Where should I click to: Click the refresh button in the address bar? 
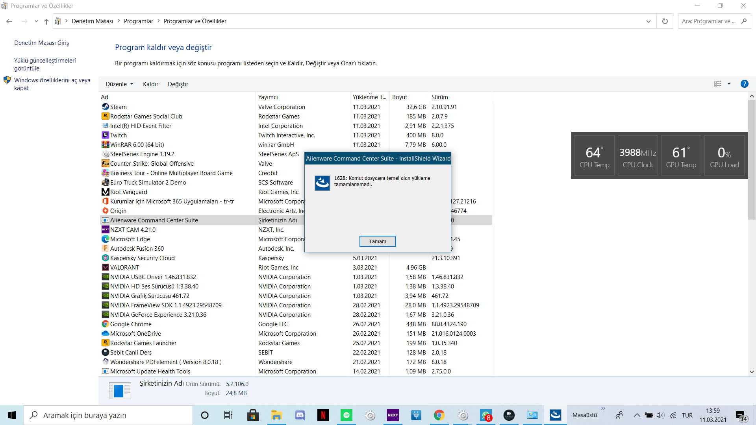pyautogui.click(x=665, y=21)
